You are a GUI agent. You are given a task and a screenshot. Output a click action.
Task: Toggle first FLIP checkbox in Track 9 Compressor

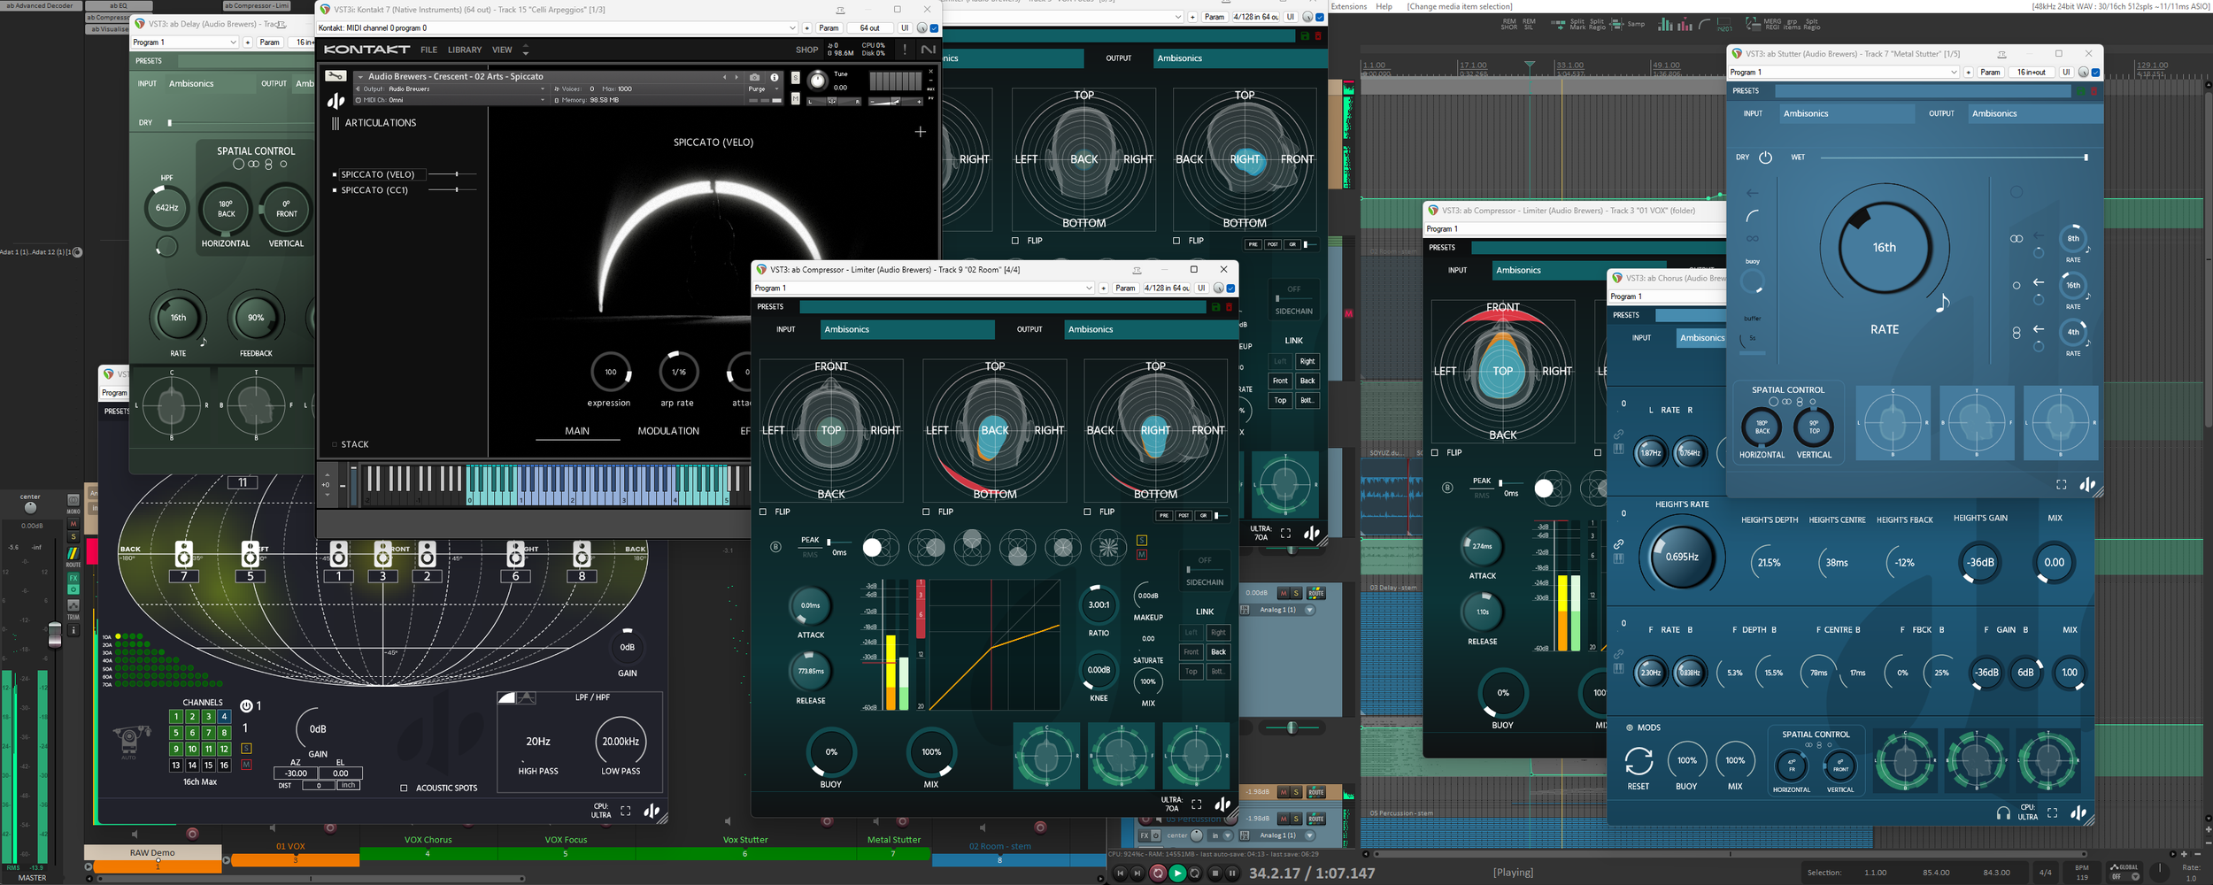click(763, 512)
